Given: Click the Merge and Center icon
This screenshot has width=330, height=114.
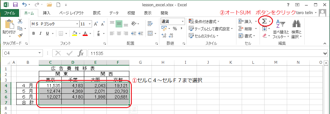Looking at the screenshot, I should tap(150, 33).
